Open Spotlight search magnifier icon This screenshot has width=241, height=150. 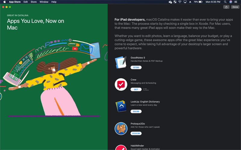pyautogui.click(x=225, y=2)
